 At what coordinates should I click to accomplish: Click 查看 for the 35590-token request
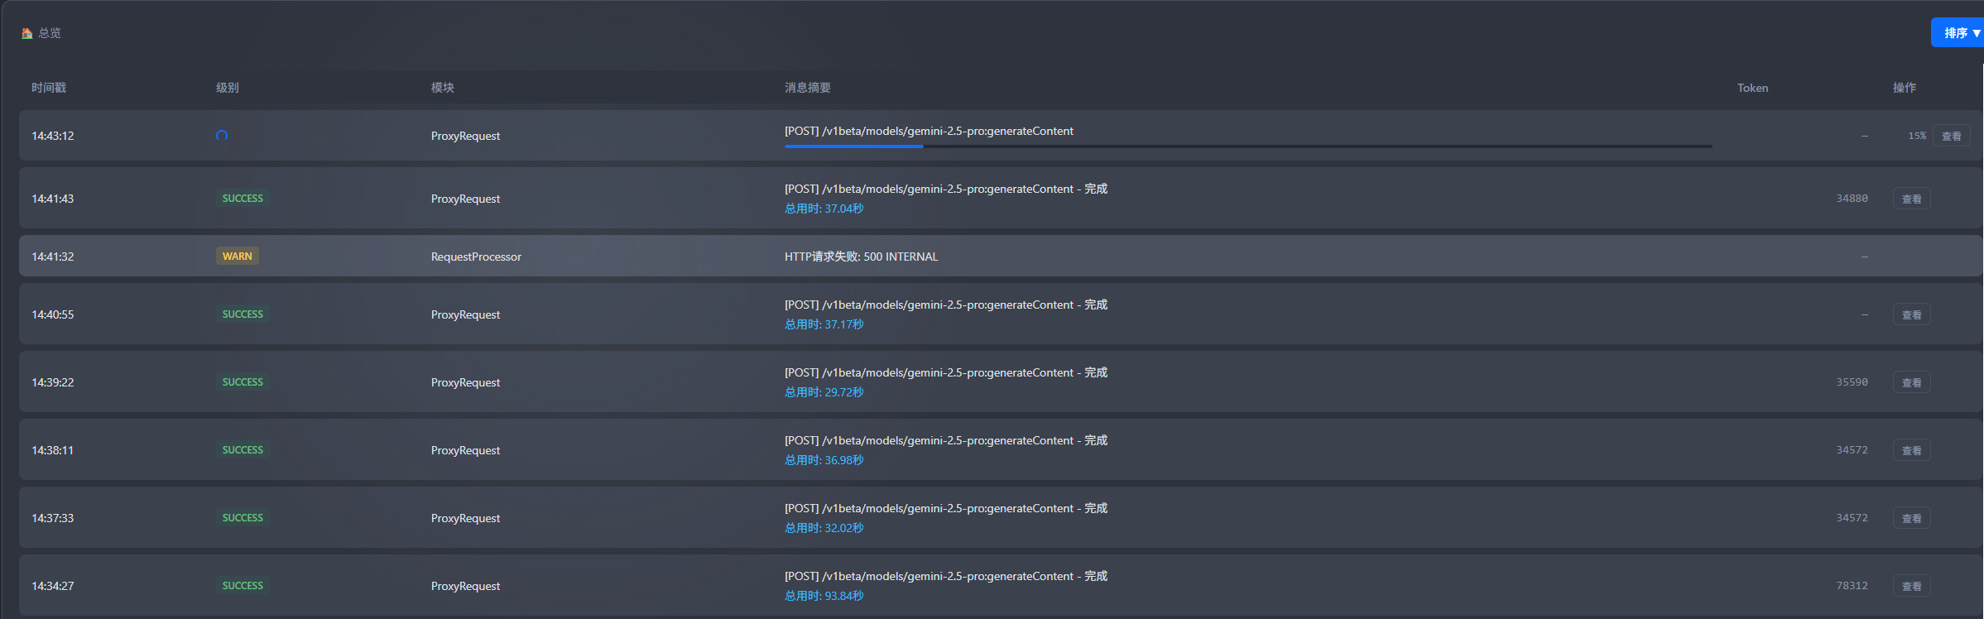1911,382
